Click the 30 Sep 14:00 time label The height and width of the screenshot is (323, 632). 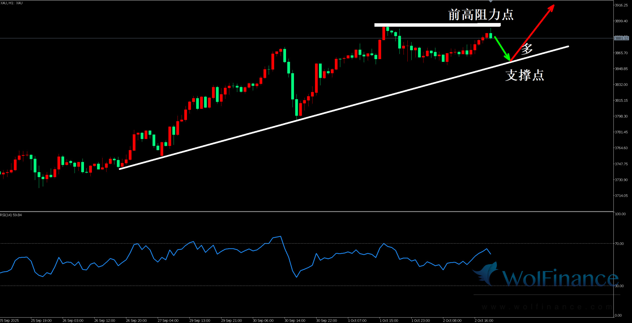pyautogui.click(x=295, y=321)
